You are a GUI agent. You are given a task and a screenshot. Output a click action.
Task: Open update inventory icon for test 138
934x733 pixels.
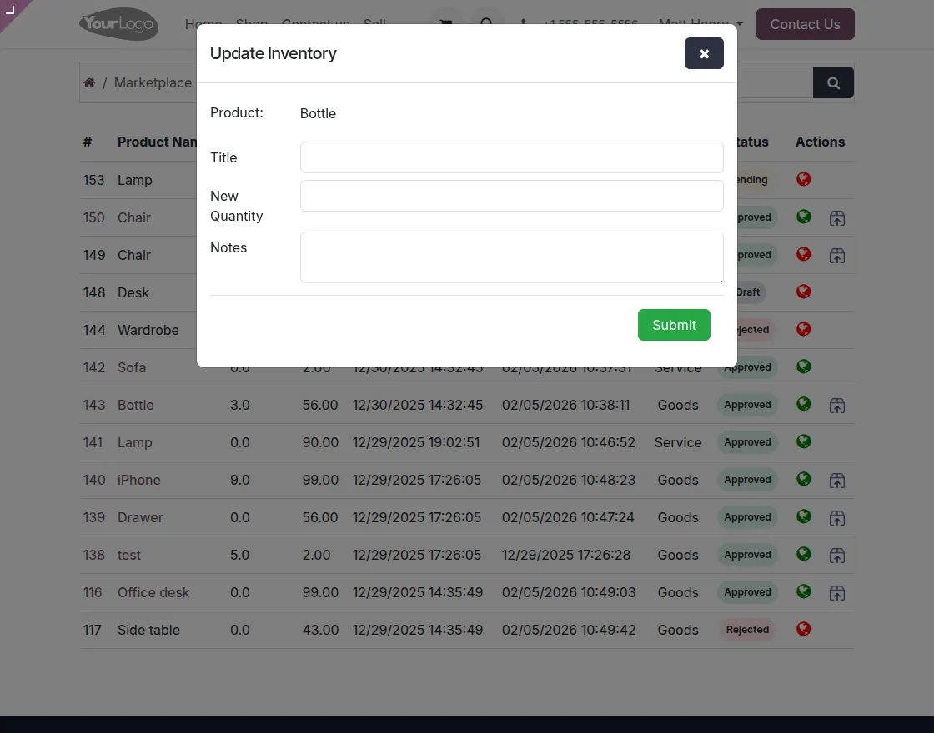837,556
